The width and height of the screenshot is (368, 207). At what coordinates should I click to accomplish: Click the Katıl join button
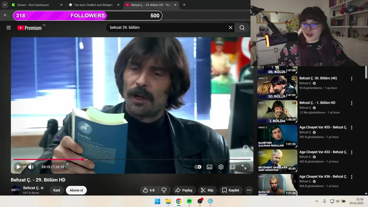point(57,190)
